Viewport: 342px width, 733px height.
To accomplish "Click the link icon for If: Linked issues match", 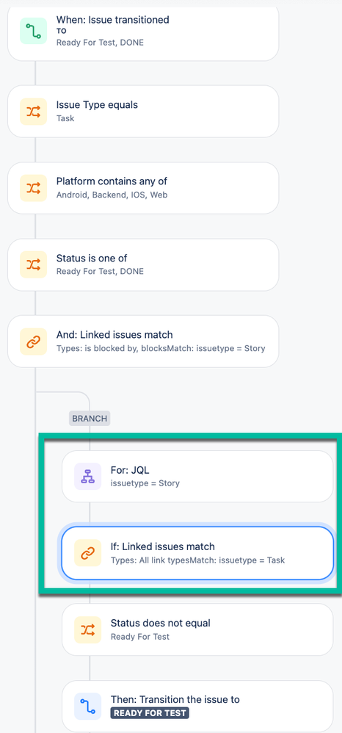I will pos(88,553).
